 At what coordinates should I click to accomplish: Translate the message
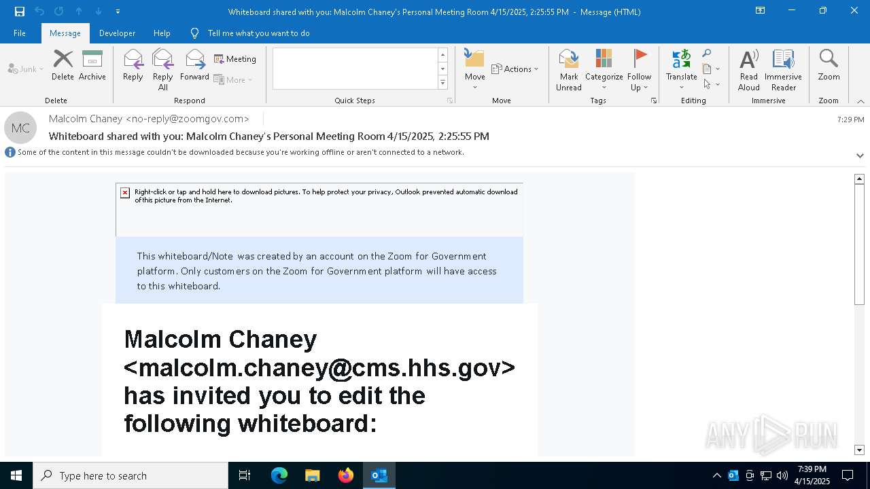point(681,69)
